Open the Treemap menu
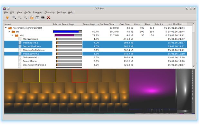Image resolution: width=199 pixels, height=127 pixels. click(37, 12)
